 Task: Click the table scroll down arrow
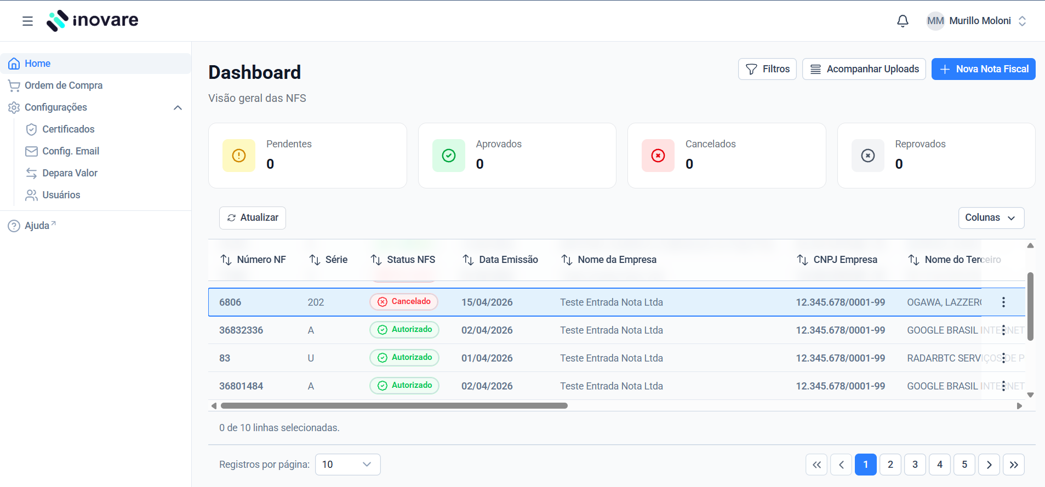coord(1030,395)
